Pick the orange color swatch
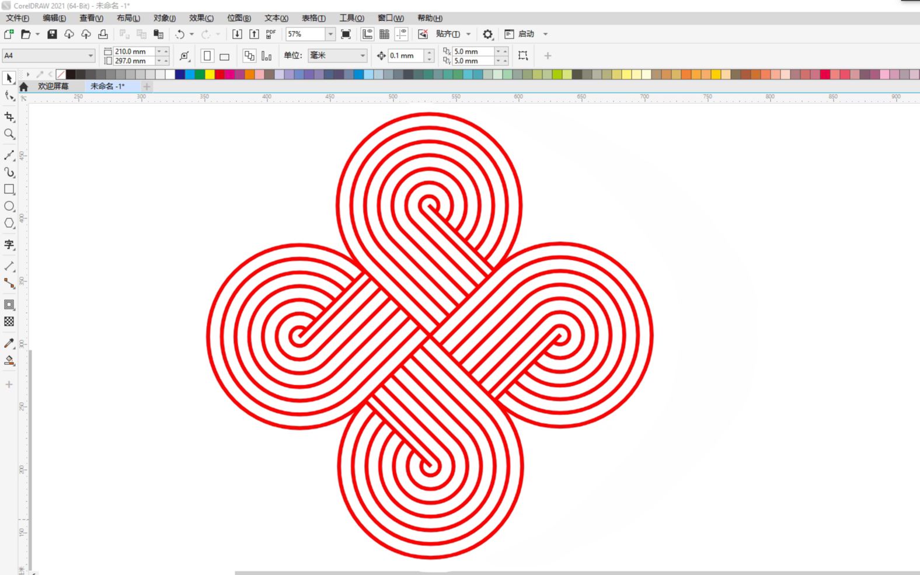920x575 pixels. pyautogui.click(x=250, y=75)
